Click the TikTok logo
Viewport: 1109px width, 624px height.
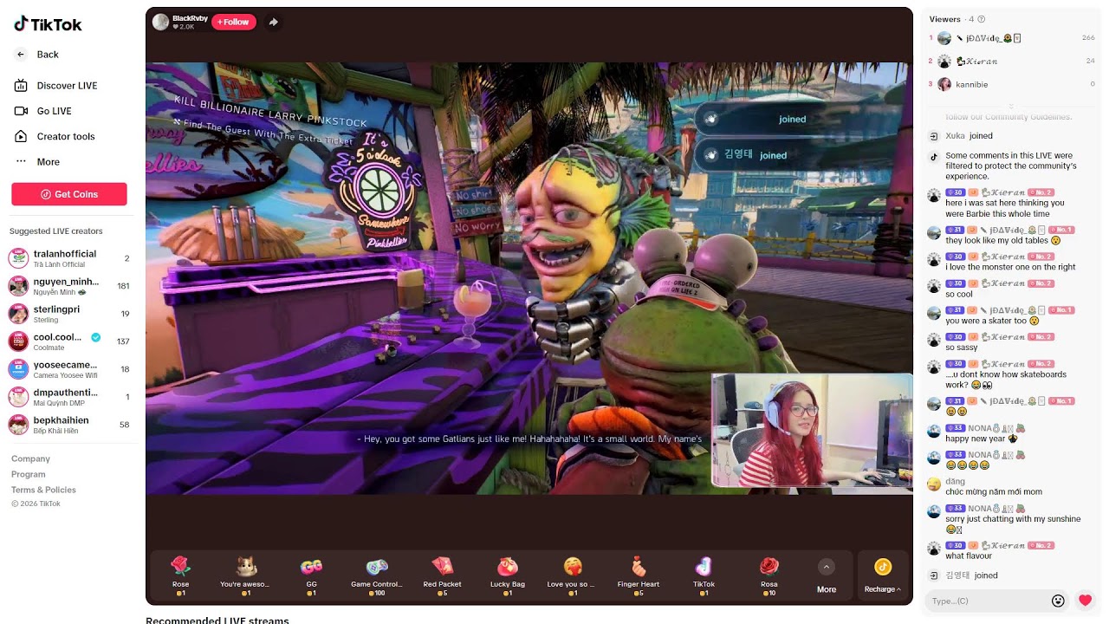coord(48,24)
